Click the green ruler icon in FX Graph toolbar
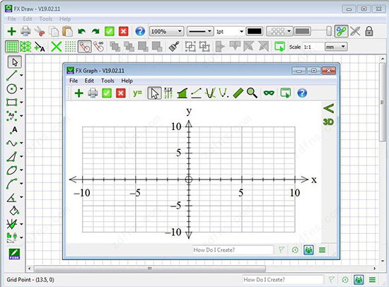 tap(238, 93)
